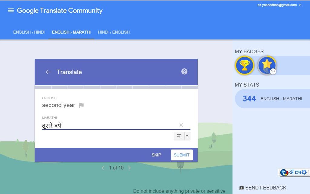Open the Hindi › English tab
The image size is (310, 194).
(x=114, y=32)
